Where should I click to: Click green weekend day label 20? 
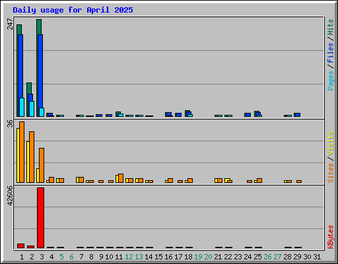coord(208,257)
